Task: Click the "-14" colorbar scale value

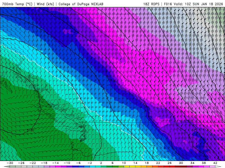Action: [x=55, y=163]
